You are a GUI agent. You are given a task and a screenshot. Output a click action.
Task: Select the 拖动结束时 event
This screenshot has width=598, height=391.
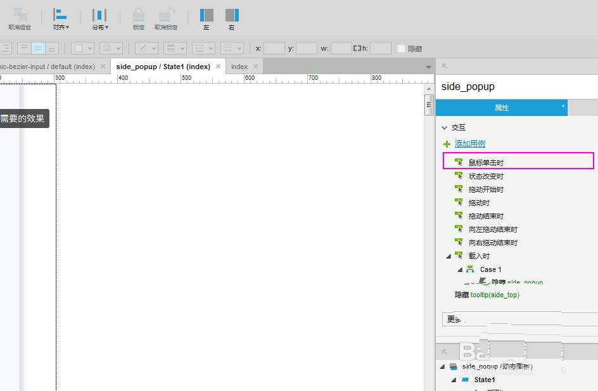point(486,216)
